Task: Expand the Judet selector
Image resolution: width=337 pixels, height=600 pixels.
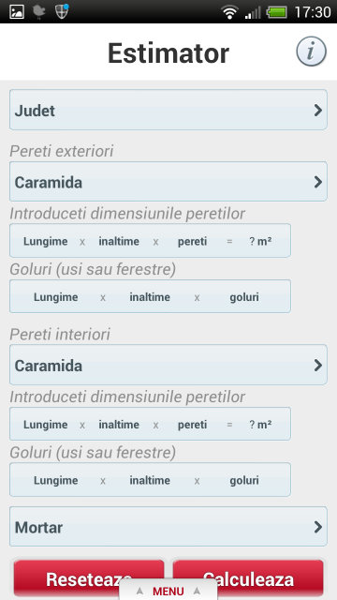Action: click(x=168, y=110)
